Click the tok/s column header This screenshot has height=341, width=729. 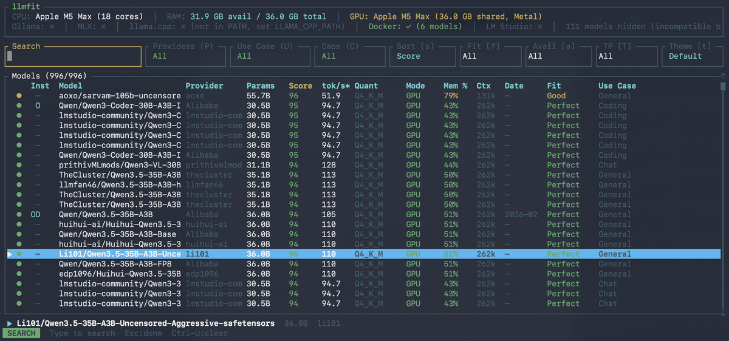334,86
